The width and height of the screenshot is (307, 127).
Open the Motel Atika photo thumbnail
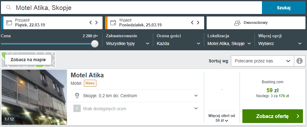click(x=34, y=97)
